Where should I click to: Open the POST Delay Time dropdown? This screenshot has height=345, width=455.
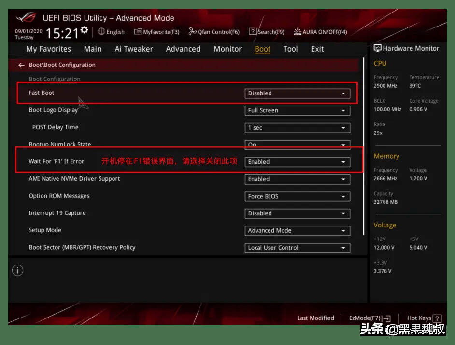click(298, 128)
